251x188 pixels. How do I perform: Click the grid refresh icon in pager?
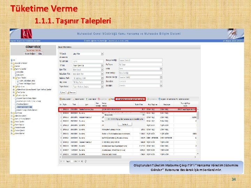86,161
